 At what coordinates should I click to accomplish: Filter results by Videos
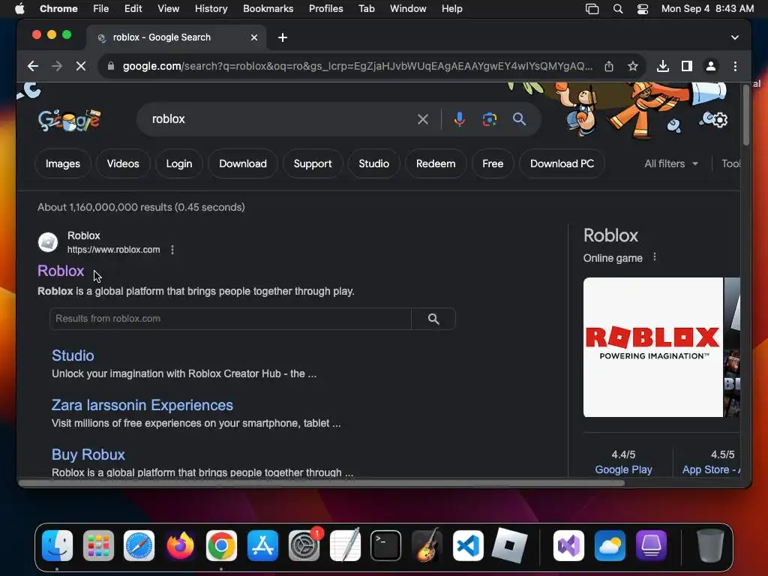pyautogui.click(x=123, y=163)
